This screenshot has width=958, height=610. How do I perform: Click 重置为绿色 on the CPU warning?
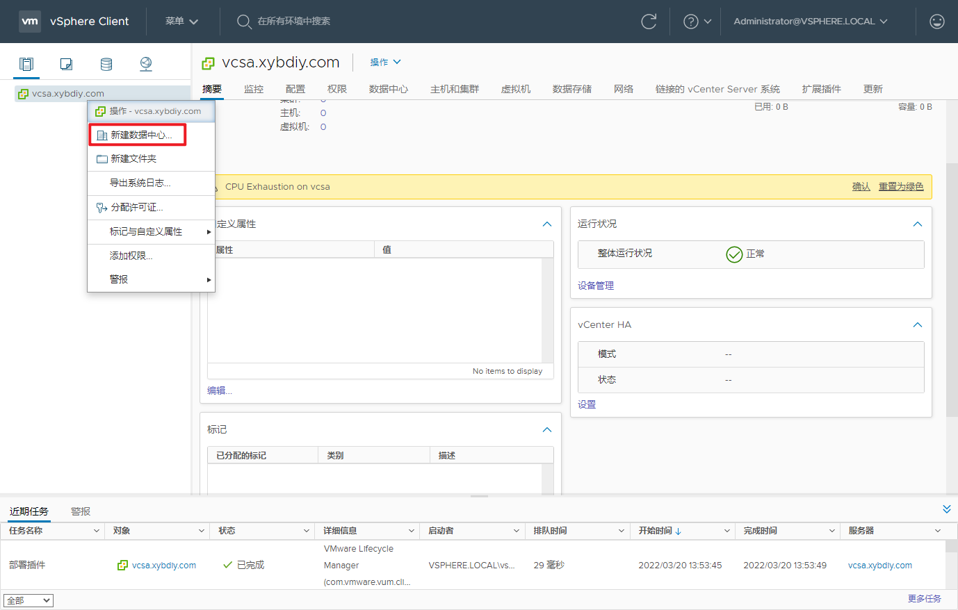[901, 186]
